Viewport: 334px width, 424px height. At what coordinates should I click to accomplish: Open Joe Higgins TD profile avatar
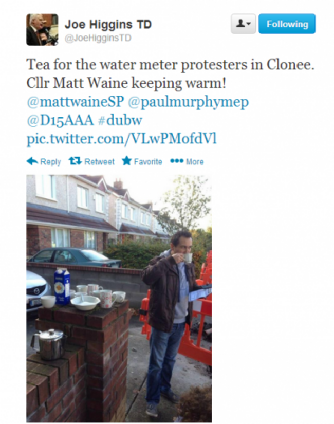pos(42,30)
